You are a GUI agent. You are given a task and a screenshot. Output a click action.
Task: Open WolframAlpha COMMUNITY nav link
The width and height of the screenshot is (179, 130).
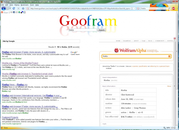pyautogui.click(x=160, y=41)
